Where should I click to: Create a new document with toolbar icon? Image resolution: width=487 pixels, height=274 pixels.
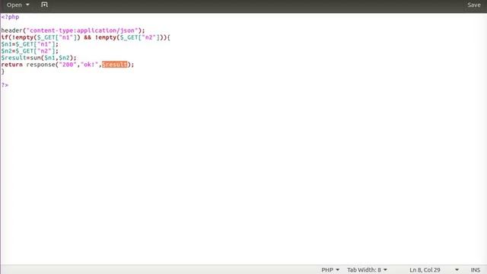pos(44,5)
